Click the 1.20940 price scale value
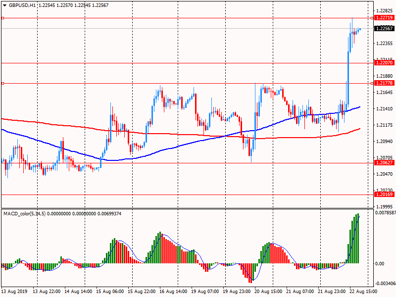The height and width of the screenshot is (297, 396). click(x=385, y=142)
